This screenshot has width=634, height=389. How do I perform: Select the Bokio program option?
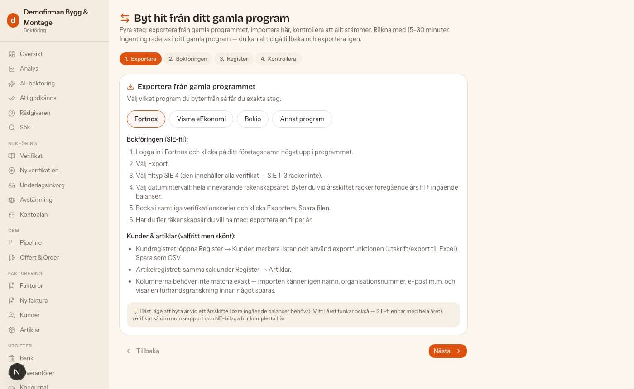(253, 119)
